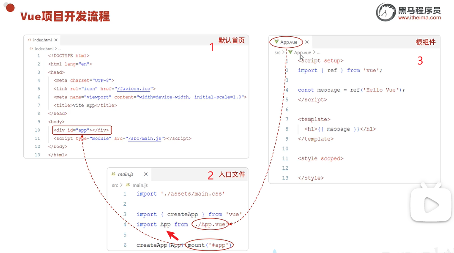
Task: Click line number 12 in App.vue
Action: 285,168
